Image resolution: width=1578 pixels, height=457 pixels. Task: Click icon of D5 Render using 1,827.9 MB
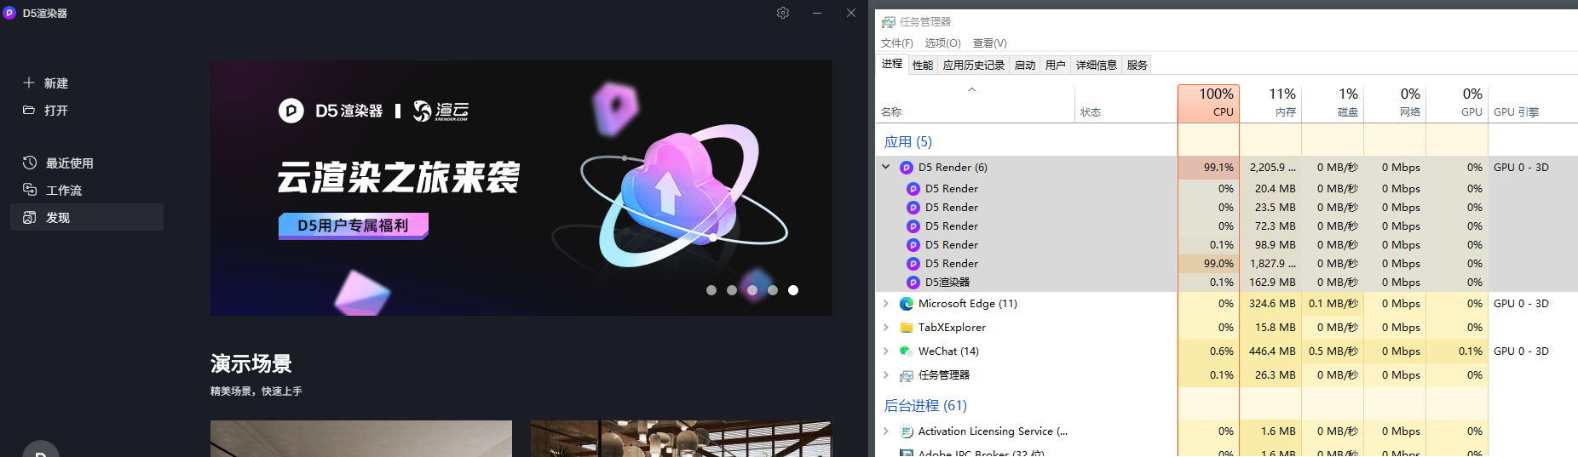[913, 264]
